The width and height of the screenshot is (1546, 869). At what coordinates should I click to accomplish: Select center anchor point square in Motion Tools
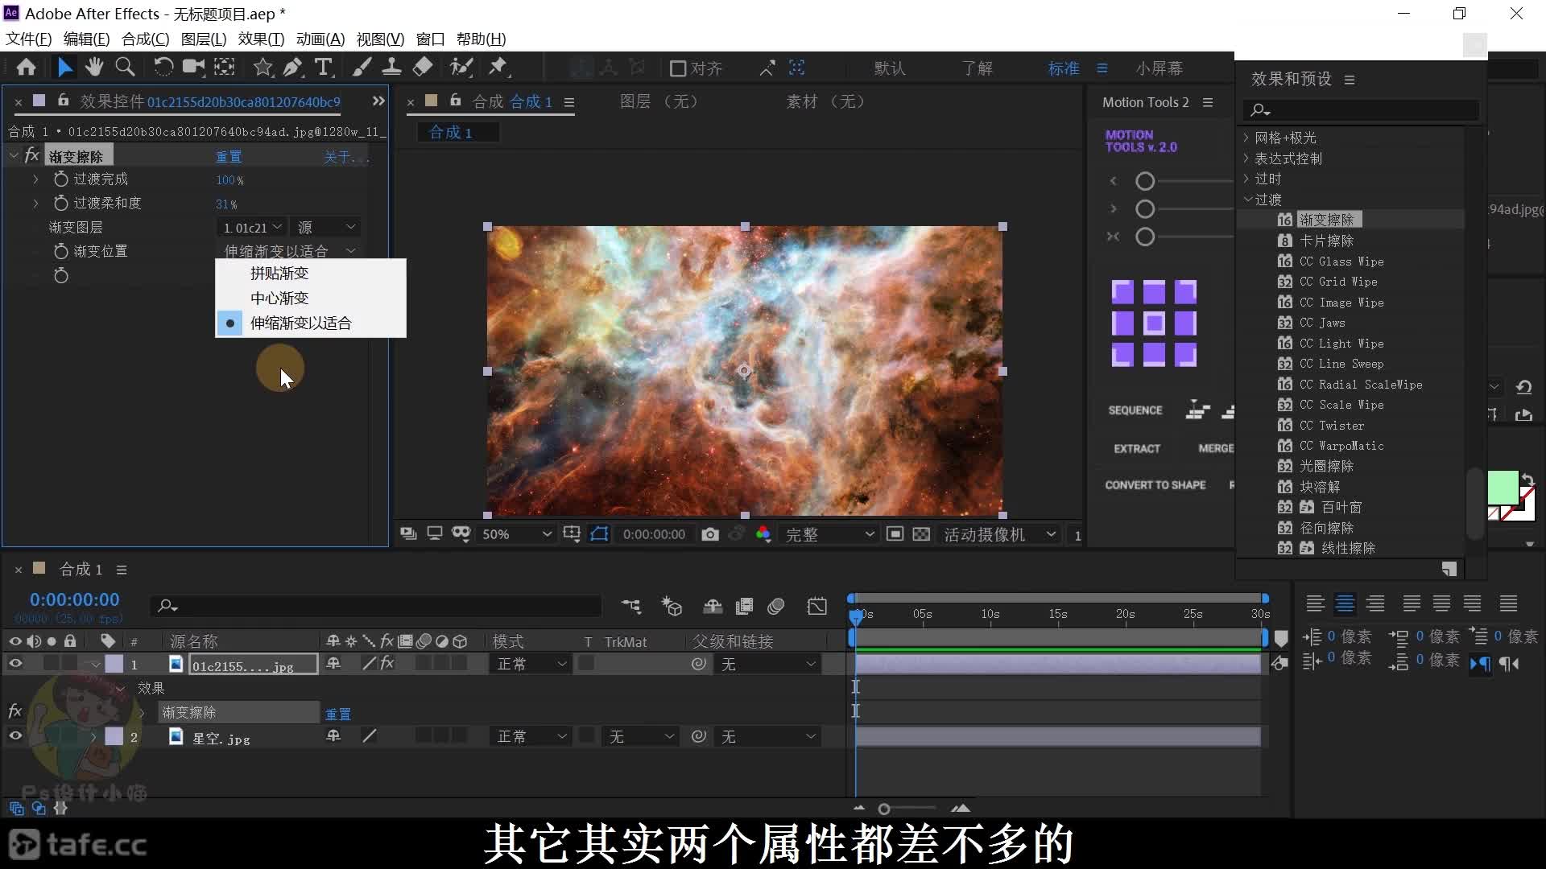1154,323
